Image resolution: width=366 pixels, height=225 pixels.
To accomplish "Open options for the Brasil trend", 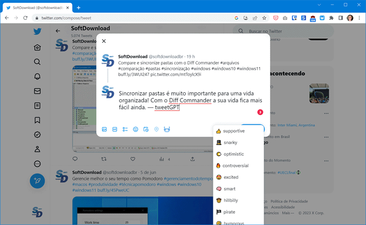I will pos(326,137).
